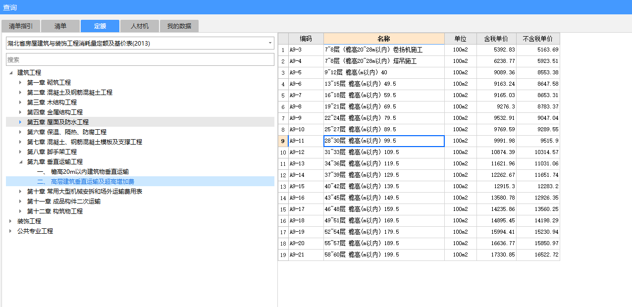This screenshot has width=632, height=307.
Task: Expand 第六章 保温、隔热、防腐工程 arrow
Action: pos(20,132)
